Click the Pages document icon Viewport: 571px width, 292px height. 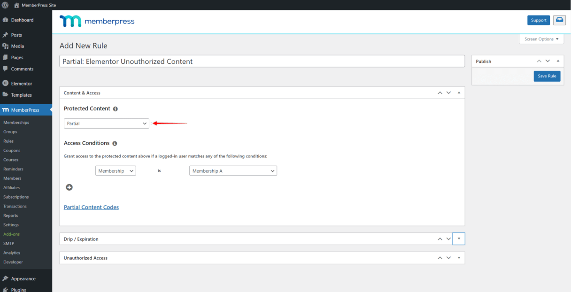coord(5,57)
